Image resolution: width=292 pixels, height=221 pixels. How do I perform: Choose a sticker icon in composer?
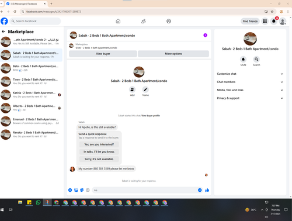point(82,190)
